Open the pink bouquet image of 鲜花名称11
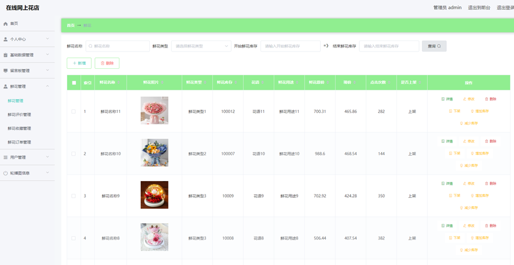514x265 pixels. click(155, 111)
